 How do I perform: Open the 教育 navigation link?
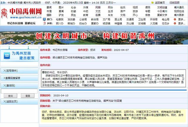pos(85,15)
